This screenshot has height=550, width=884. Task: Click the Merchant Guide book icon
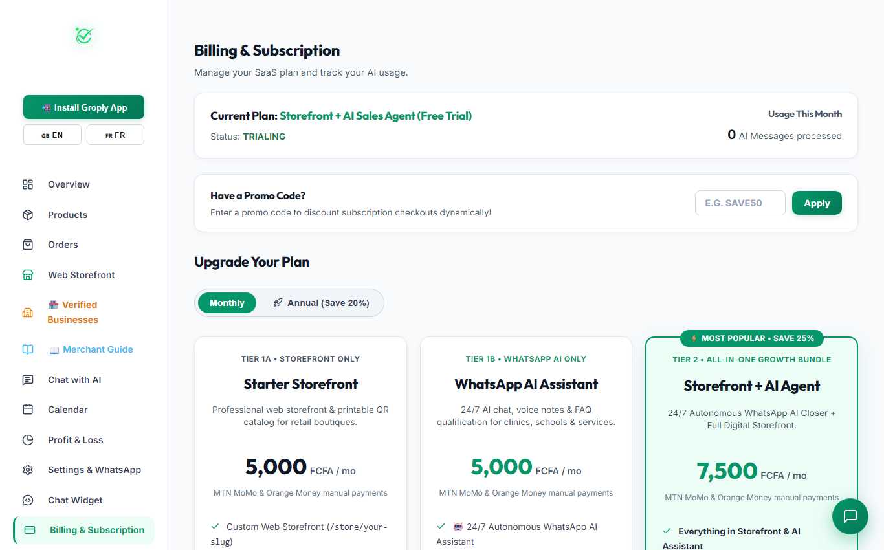28,349
